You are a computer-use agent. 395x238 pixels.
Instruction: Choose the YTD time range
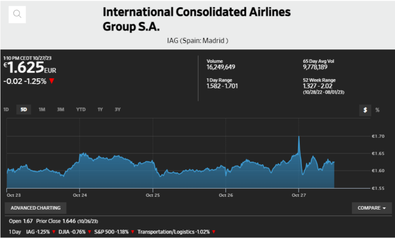coord(81,109)
